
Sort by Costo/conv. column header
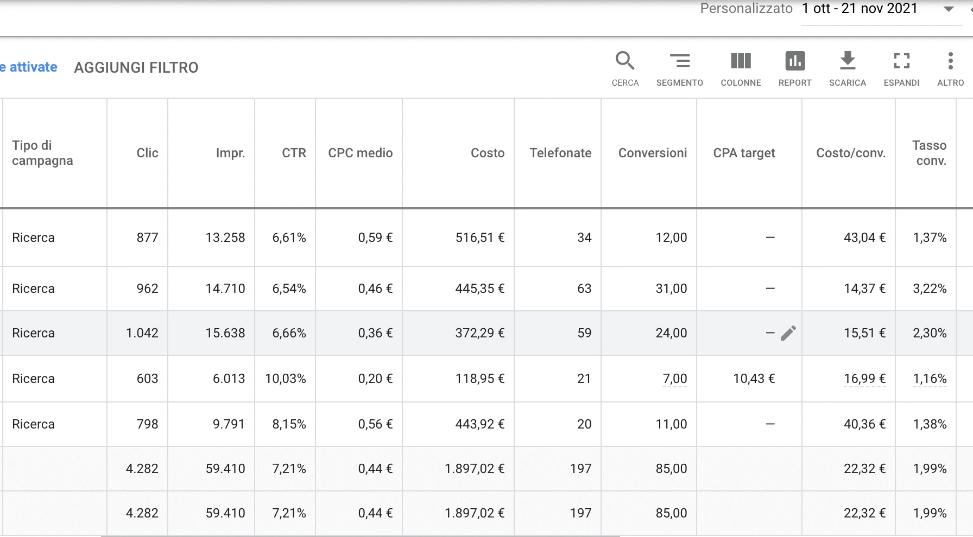coord(851,153)
